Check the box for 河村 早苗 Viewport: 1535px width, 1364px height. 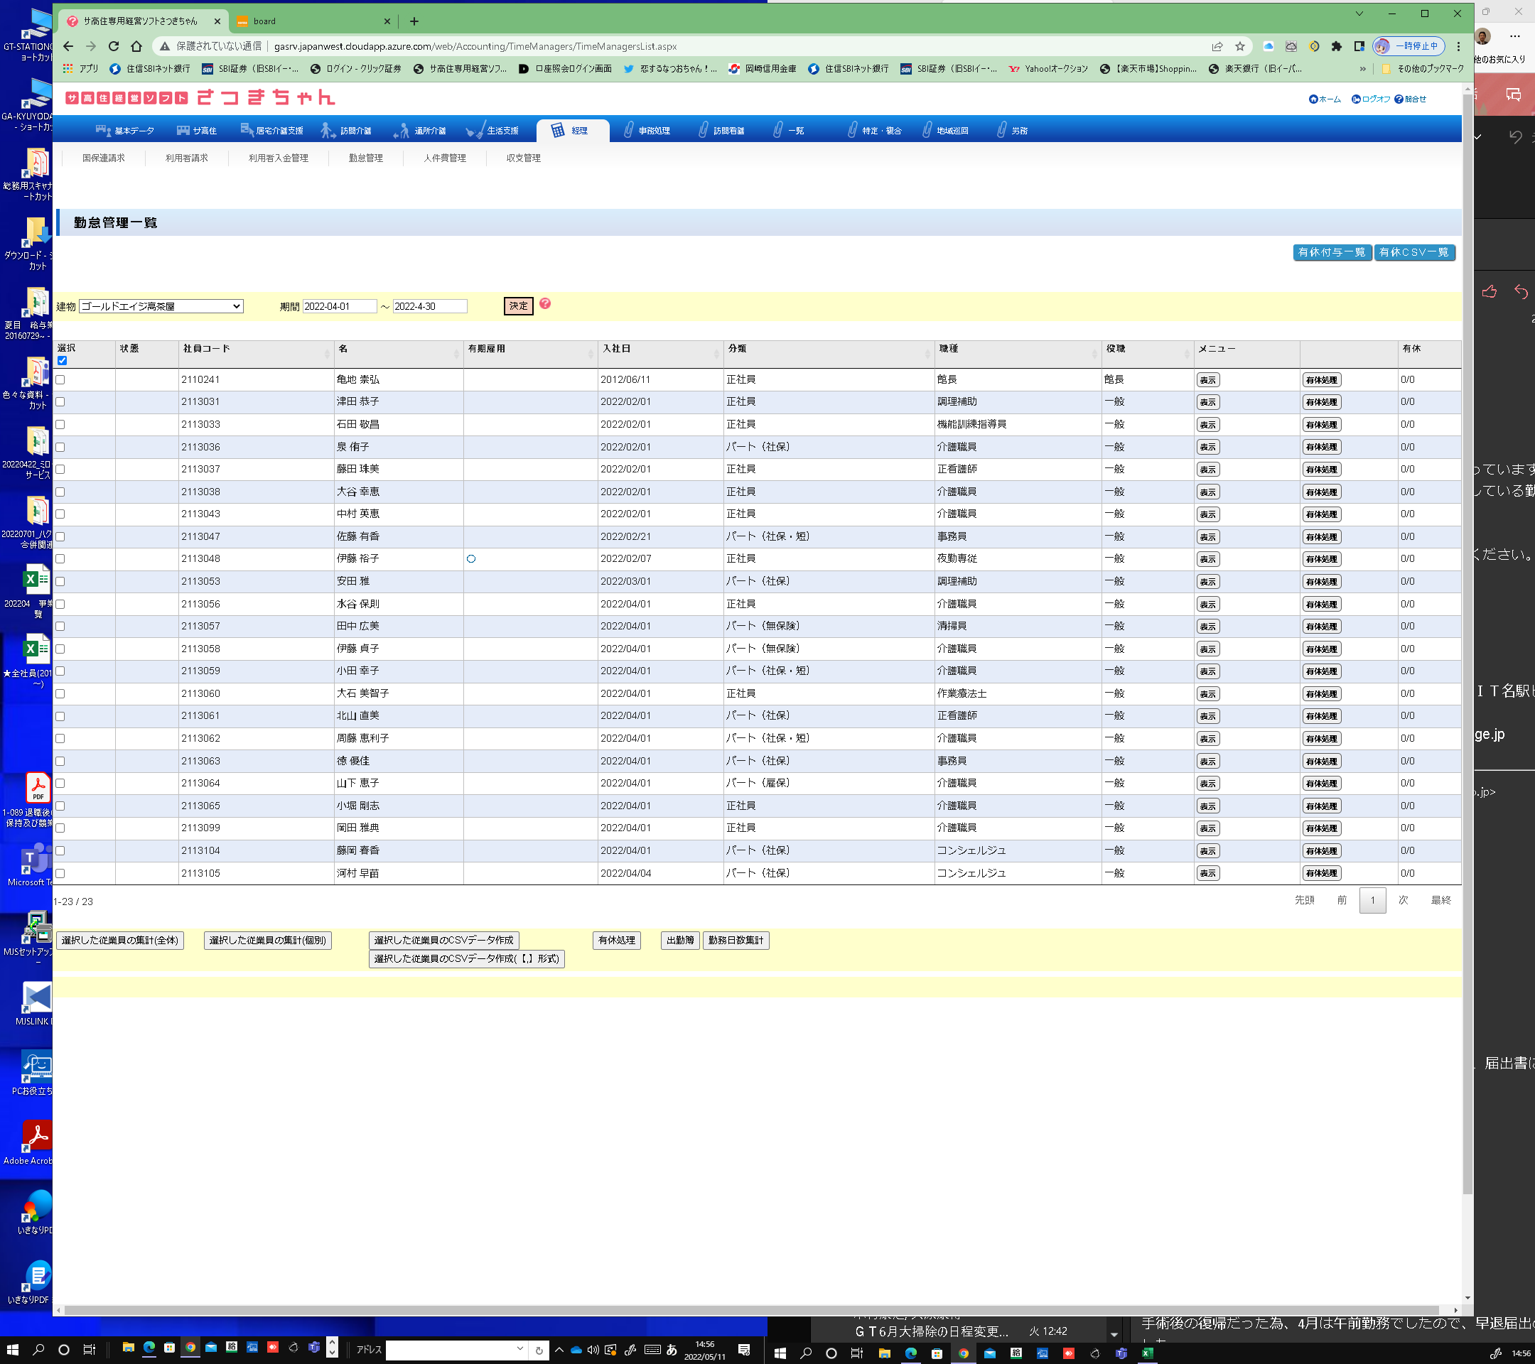[61, 873]
